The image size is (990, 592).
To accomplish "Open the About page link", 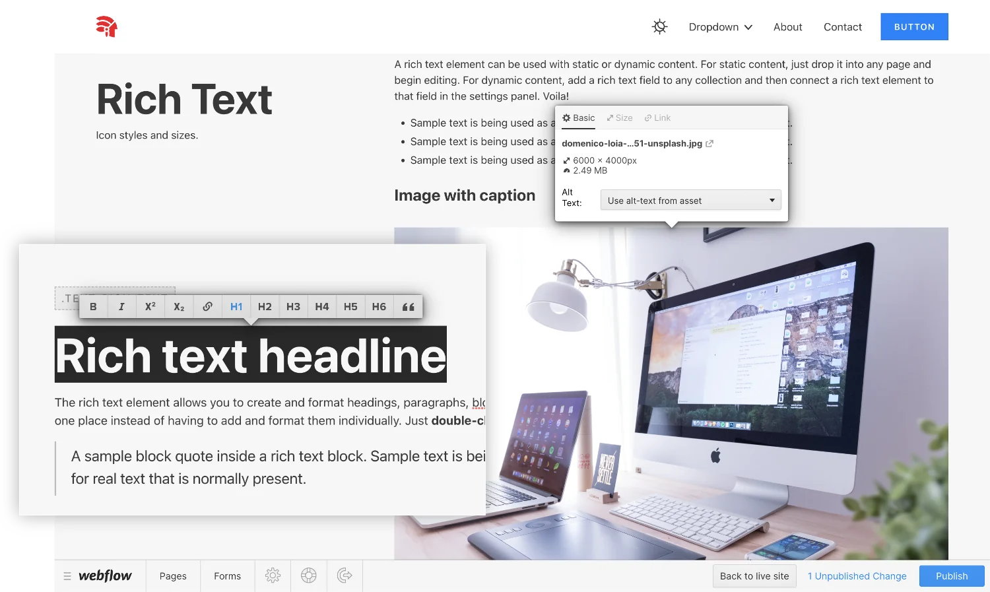I will point(787,27).
